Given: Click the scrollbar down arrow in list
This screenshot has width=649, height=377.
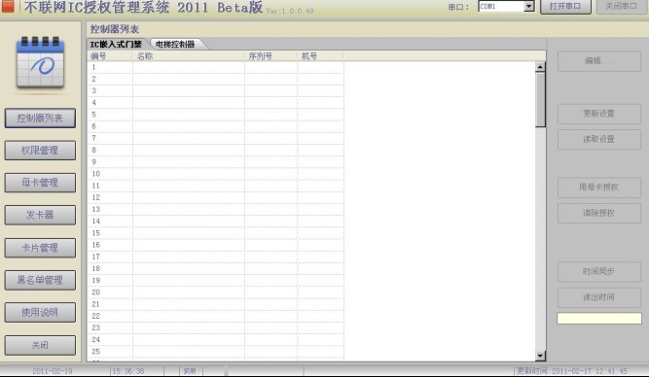Looking at the screenshot, I should (540, 356).
